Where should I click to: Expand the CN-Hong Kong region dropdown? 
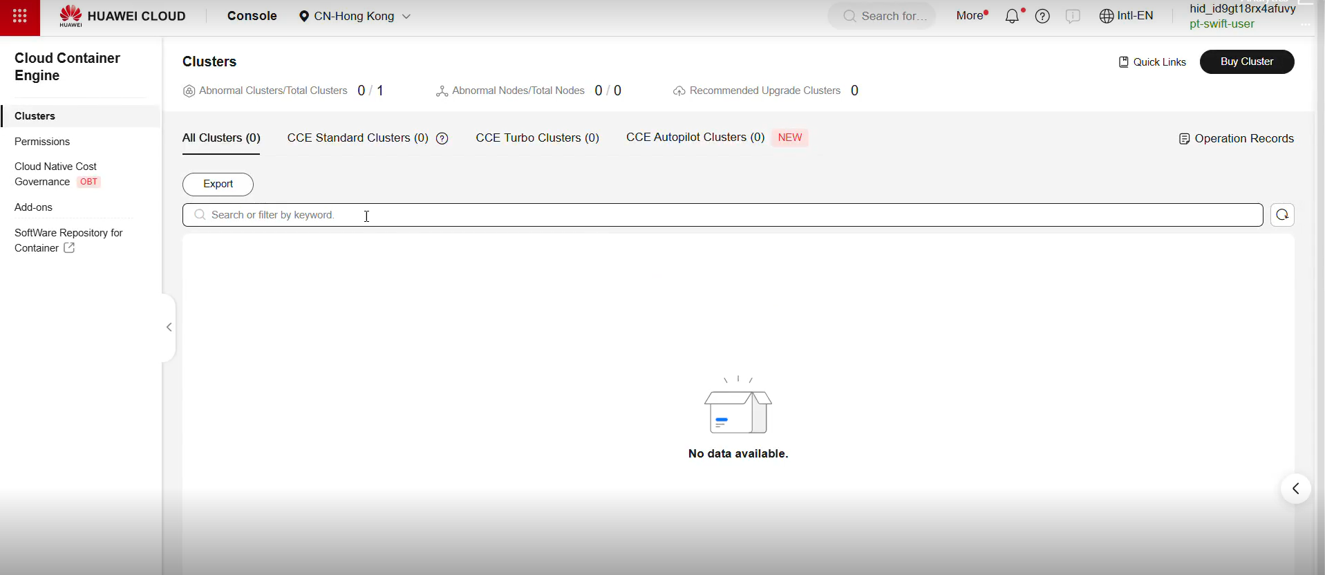pyautogui.click(x=355, y=16)
